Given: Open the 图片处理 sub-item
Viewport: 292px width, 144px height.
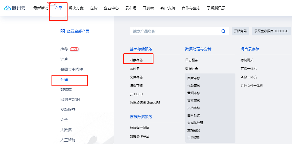Looking at the screenshot, I should [194, 115].
